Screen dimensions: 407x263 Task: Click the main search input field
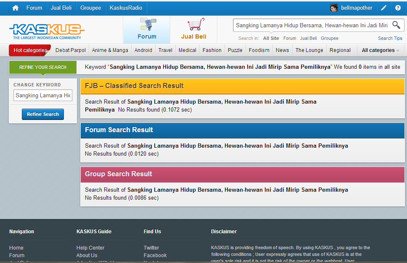tap(312, 25)
